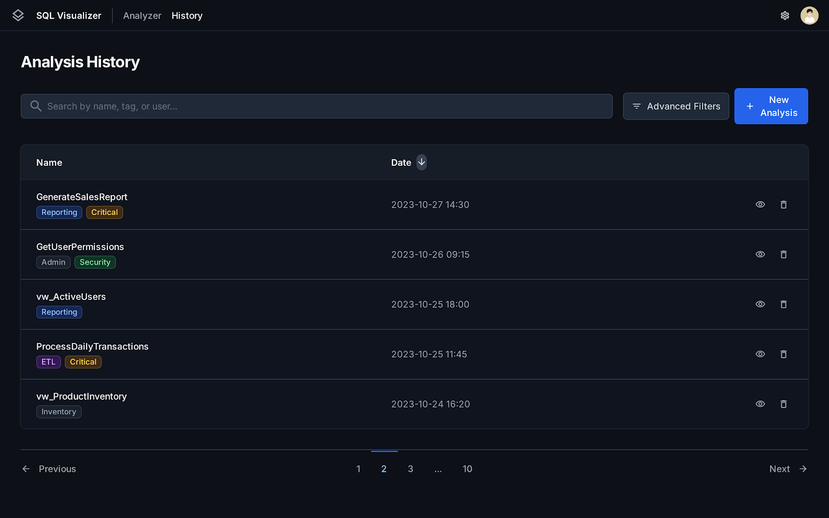
Task: Delete the GenerateSalesReport analysis
Action: pyautogui.click(x=783, y=205)
